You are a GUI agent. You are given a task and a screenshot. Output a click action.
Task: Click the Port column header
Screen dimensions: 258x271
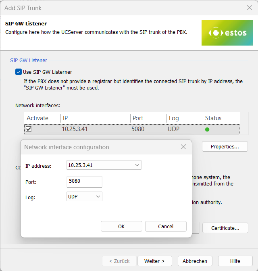click(x=148, y=118)
